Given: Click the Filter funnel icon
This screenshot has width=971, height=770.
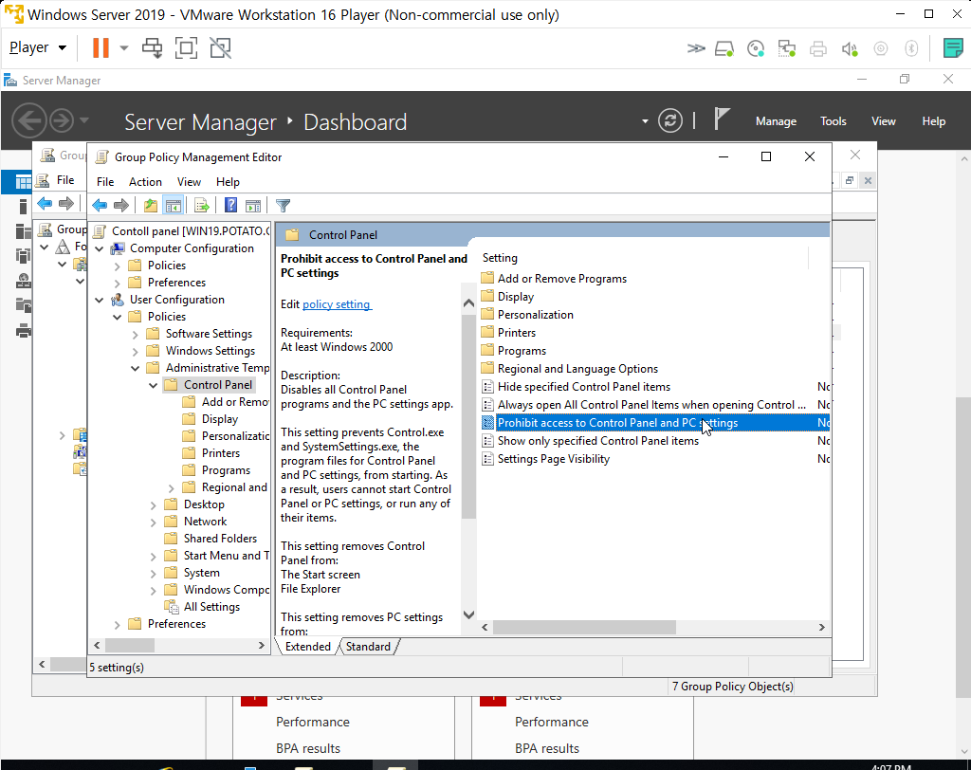Looking at the screenshot, I should click(283, 205).
